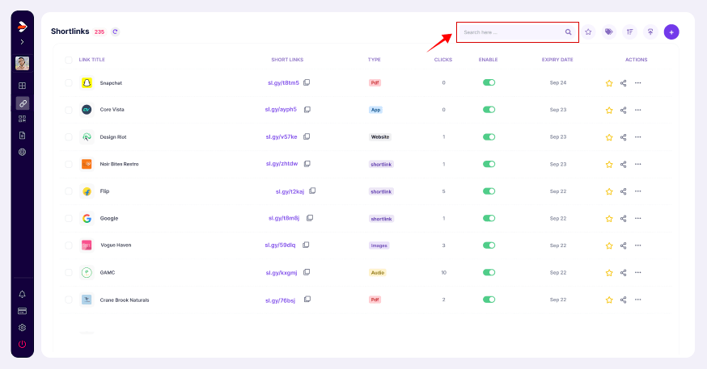This screenshot has width=707, height=369.
Task: Click the search field in Shortlinks header
Action: (517, 32)
